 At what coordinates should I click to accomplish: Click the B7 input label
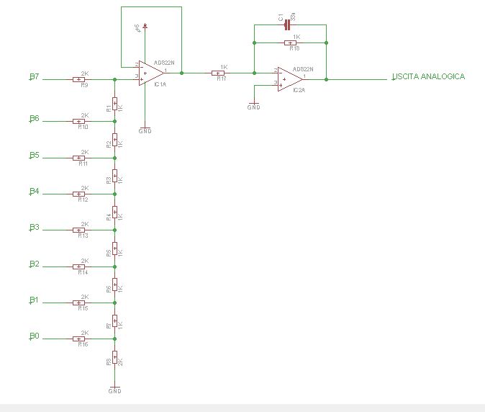pyautogui.click(x=35, y=76)
